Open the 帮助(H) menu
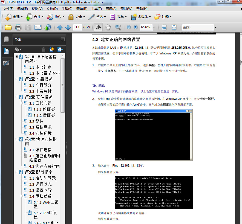 click(142, 9)
